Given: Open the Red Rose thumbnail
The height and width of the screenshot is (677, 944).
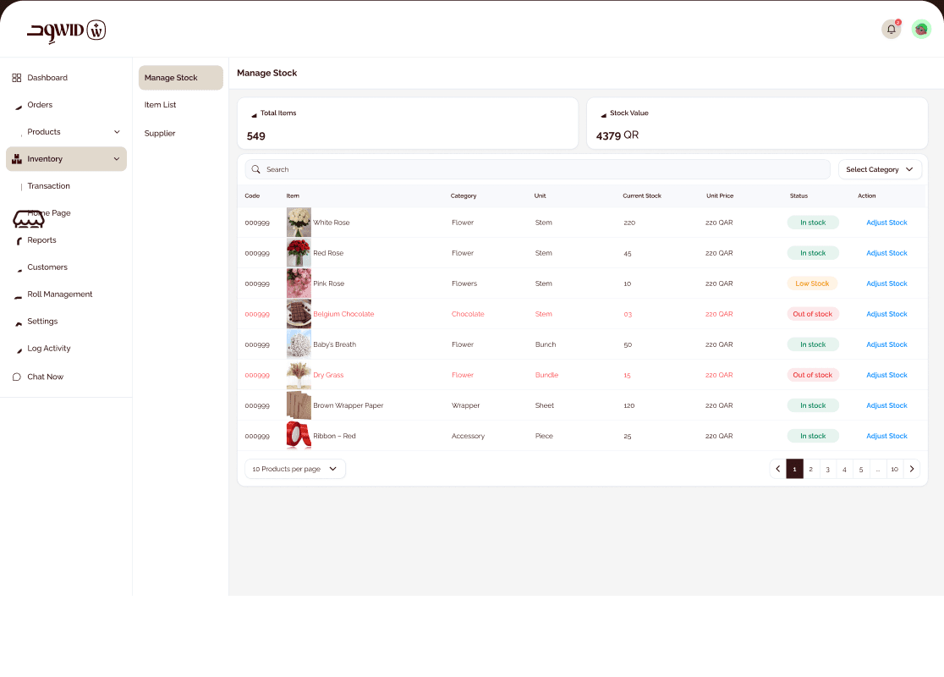Looking at the screenshot, I should click(299, 253).
